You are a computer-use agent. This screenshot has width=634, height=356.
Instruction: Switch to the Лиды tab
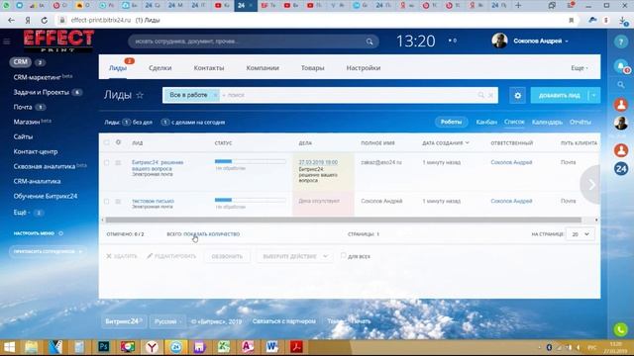click(x=118, y=68)
